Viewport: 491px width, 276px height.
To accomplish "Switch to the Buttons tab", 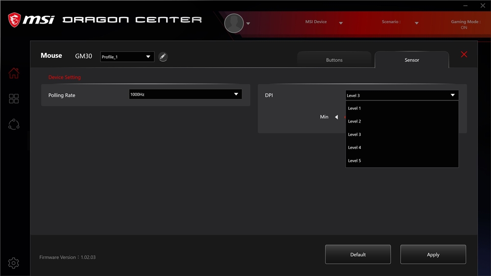I will tap(334, 60).
